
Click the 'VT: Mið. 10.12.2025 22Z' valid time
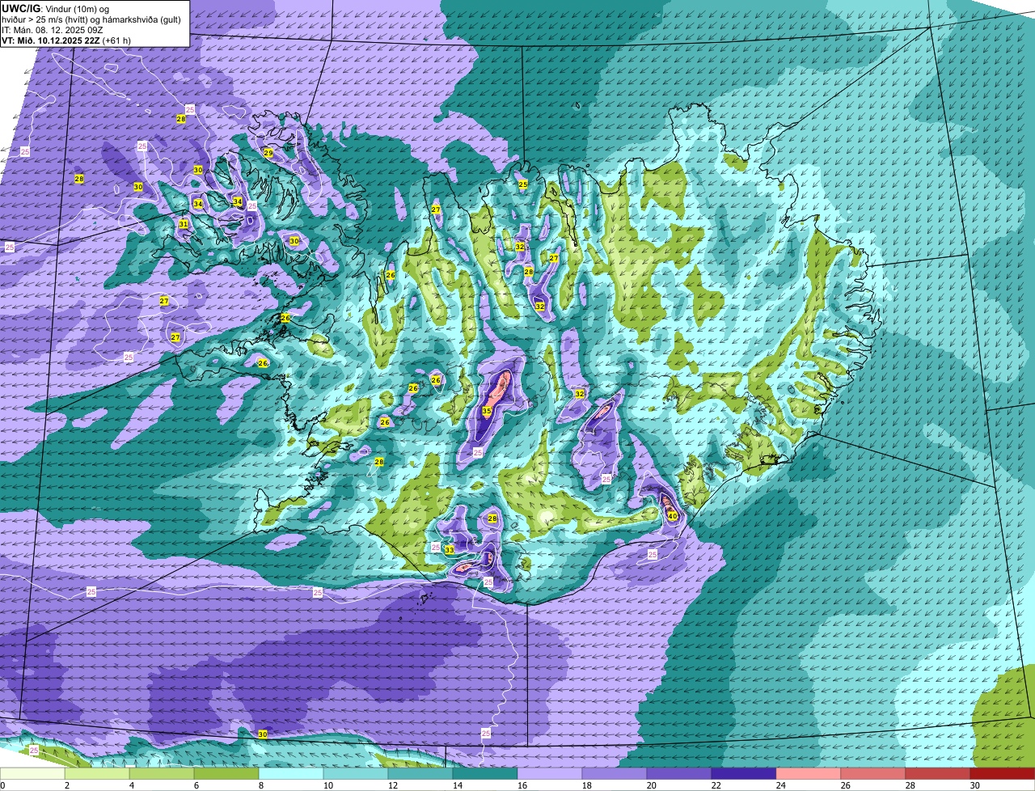[50, 40]
